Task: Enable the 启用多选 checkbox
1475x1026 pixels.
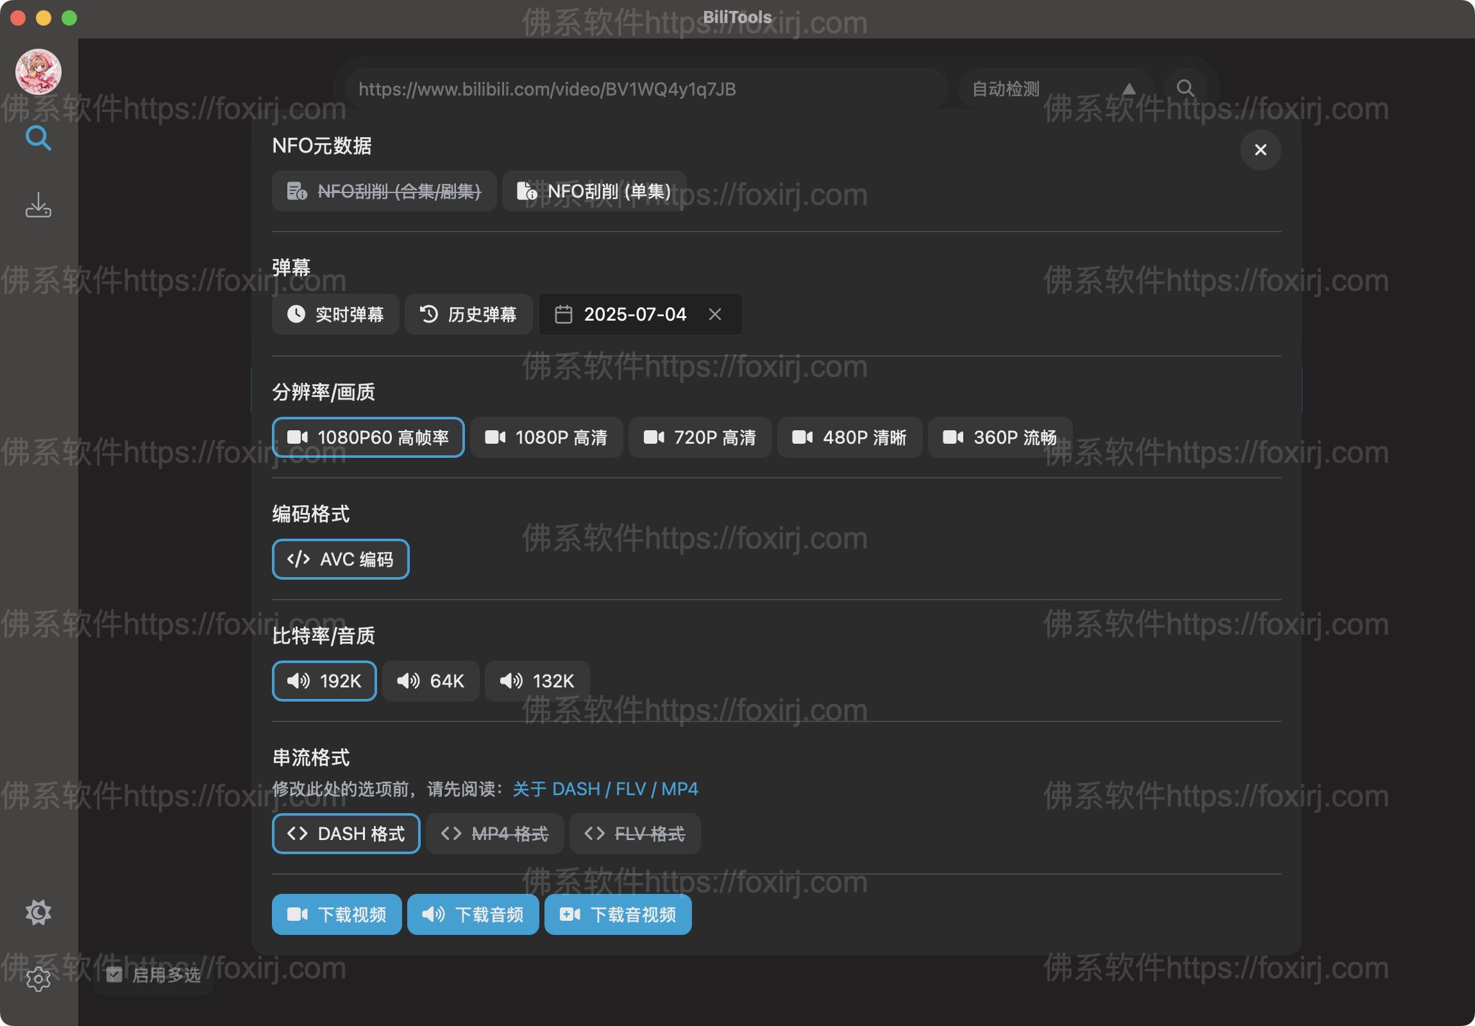Action: coord(114,975)
